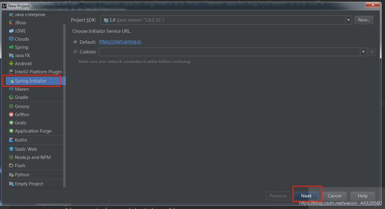Expand the Custom URL history dropdown arrow

[x=363, y=52]
